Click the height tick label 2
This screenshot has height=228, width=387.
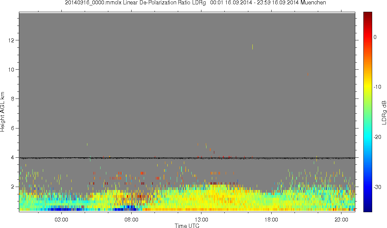tap(12, 187)
